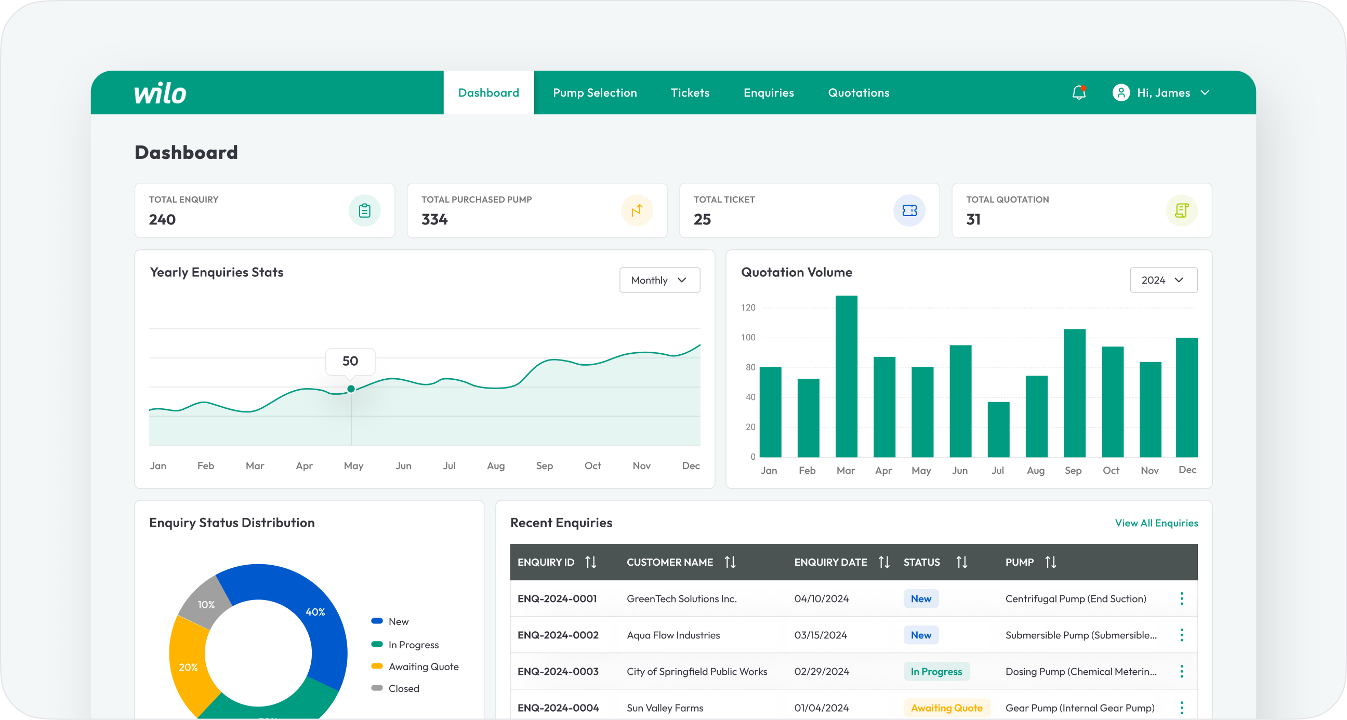Click the user avatar icon
This screenshot has width=1347, height=720.
point(1120,92)
